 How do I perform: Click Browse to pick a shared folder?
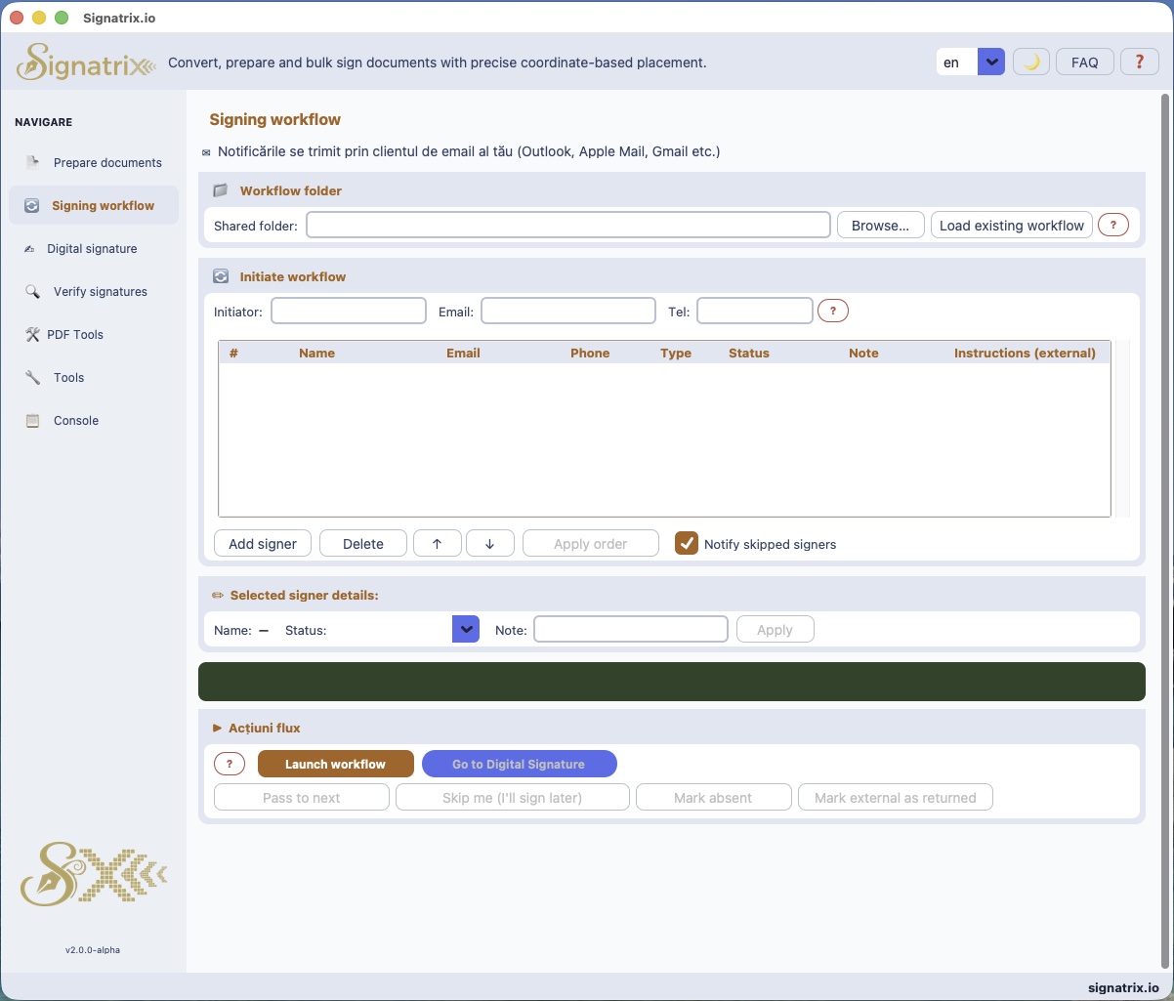point(880,225)
